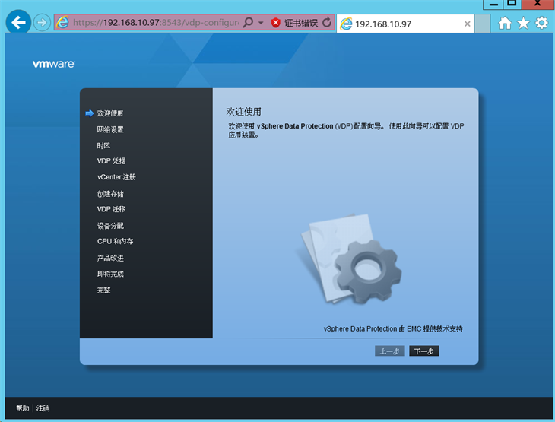Select the 产品改进 wizard step
The height and width of the screenshot is (422, 555).
[x=110, y=258]
